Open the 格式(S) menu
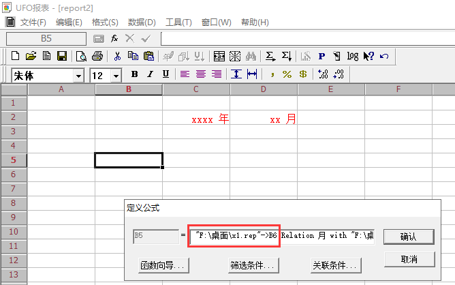Screen dimensions: 455x285 [x=105, y=22]
